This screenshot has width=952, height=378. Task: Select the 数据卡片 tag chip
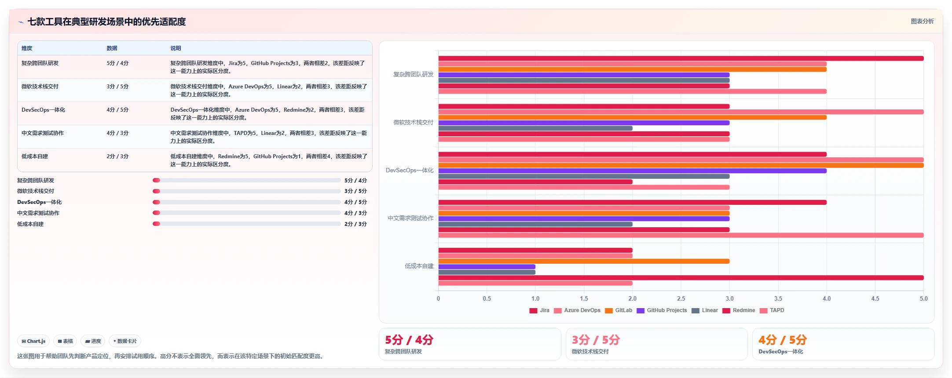(x=125, y=341)
